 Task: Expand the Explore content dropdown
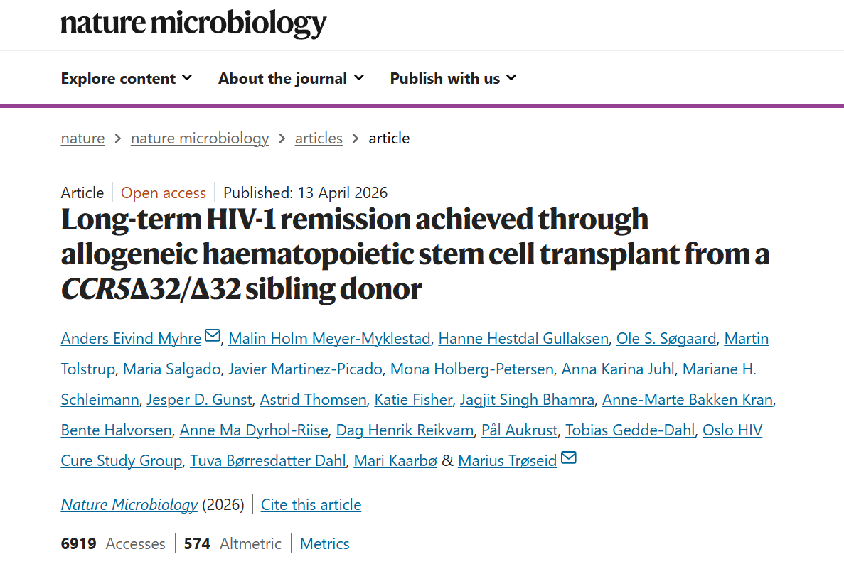coord(127,78)
